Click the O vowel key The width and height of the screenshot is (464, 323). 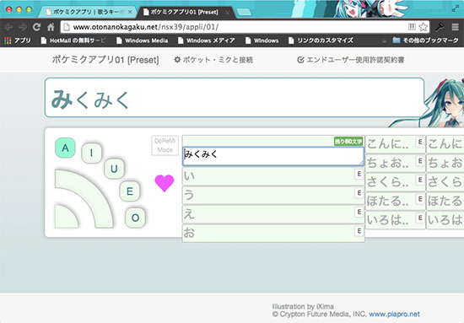[x=135, y=218]
